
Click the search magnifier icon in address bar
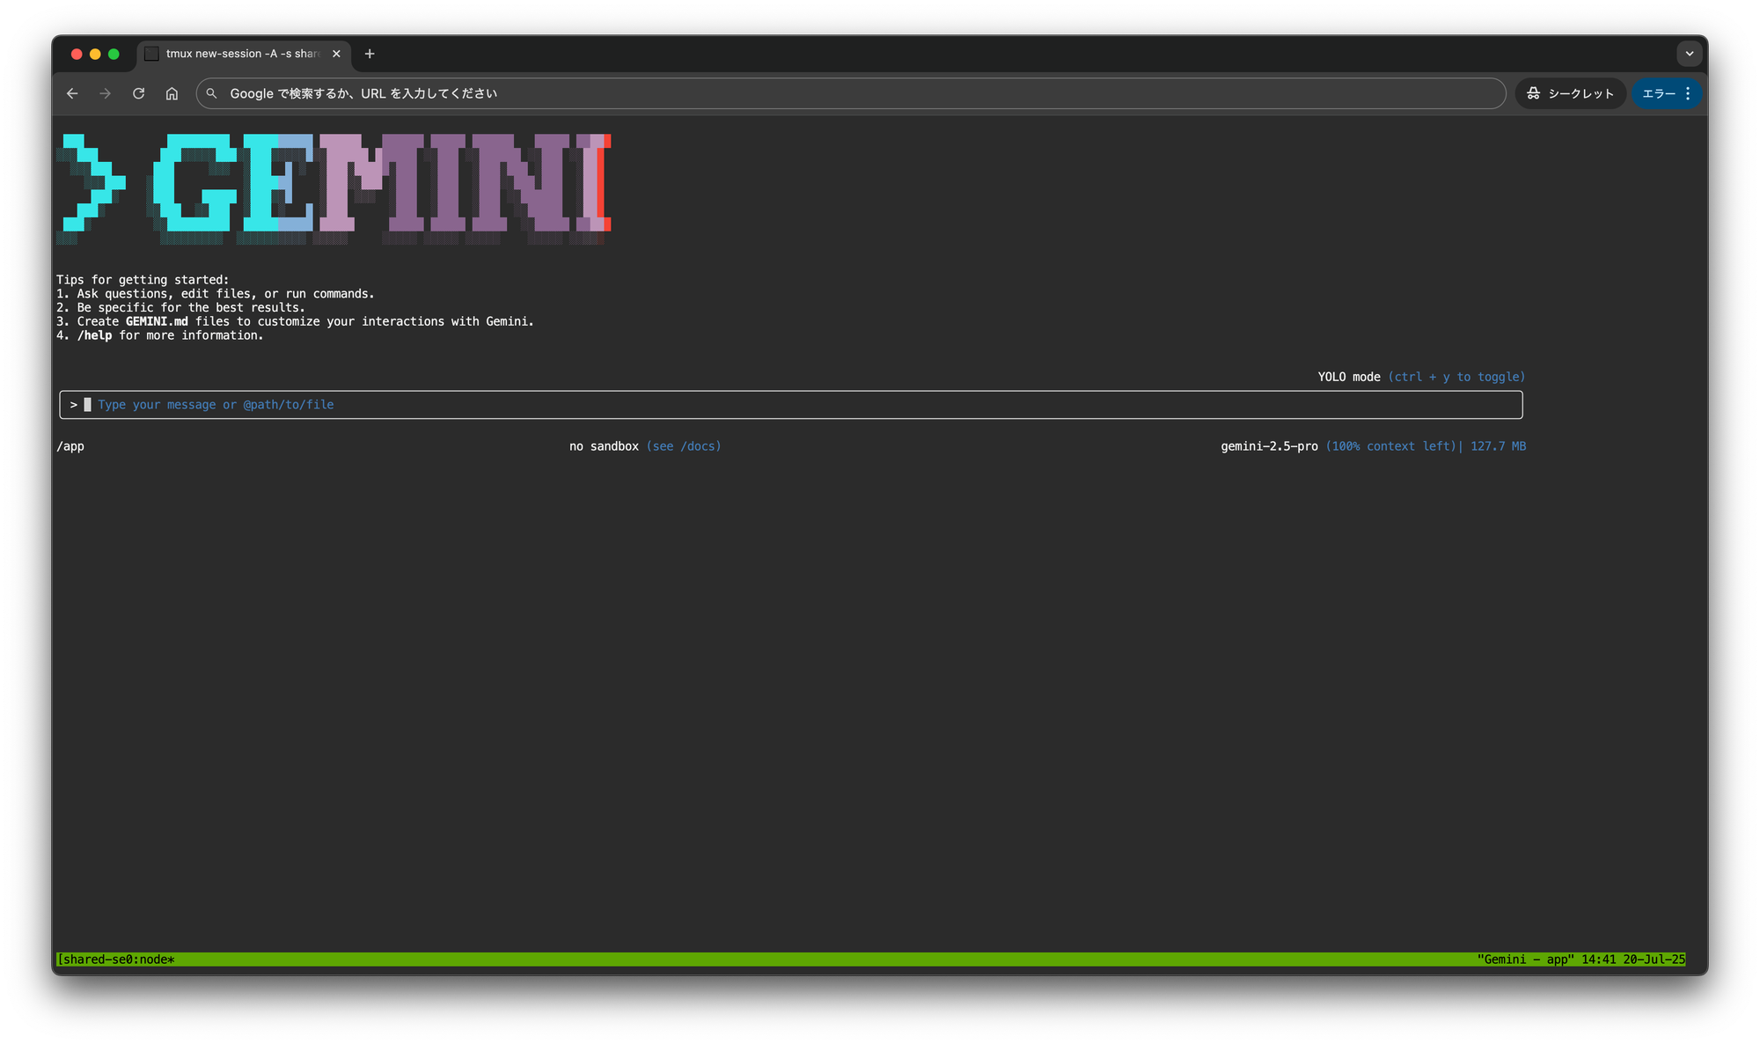click(212, 93)
